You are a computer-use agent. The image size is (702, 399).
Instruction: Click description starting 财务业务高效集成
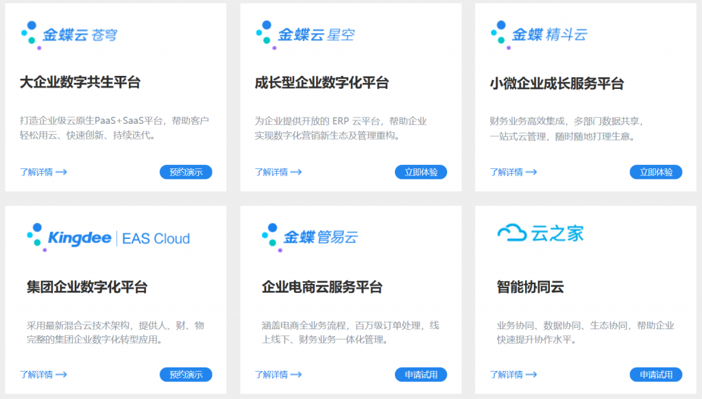click(567, 129)
